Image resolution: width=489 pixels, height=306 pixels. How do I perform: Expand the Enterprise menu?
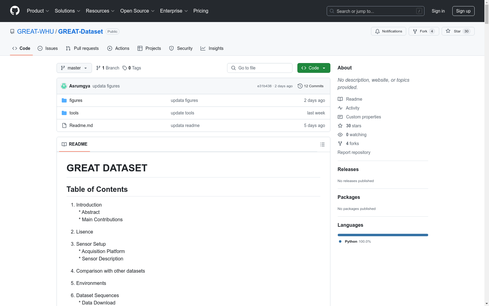coord(174,11)
